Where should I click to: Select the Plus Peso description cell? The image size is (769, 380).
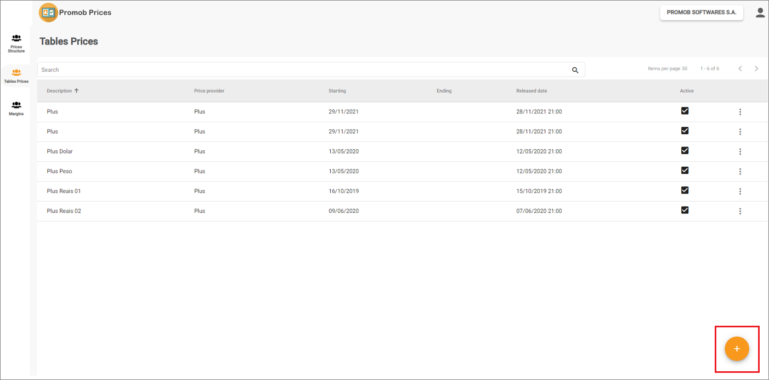tap(59, 171)
